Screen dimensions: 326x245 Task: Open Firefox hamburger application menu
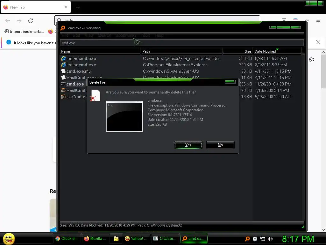click(x=318, y=20)
